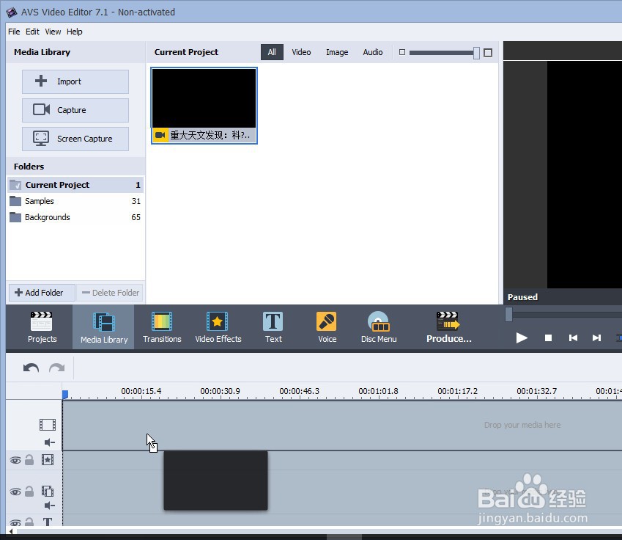Open the Text section
This screenshot has height=540, width=622.
click(273, 327)
